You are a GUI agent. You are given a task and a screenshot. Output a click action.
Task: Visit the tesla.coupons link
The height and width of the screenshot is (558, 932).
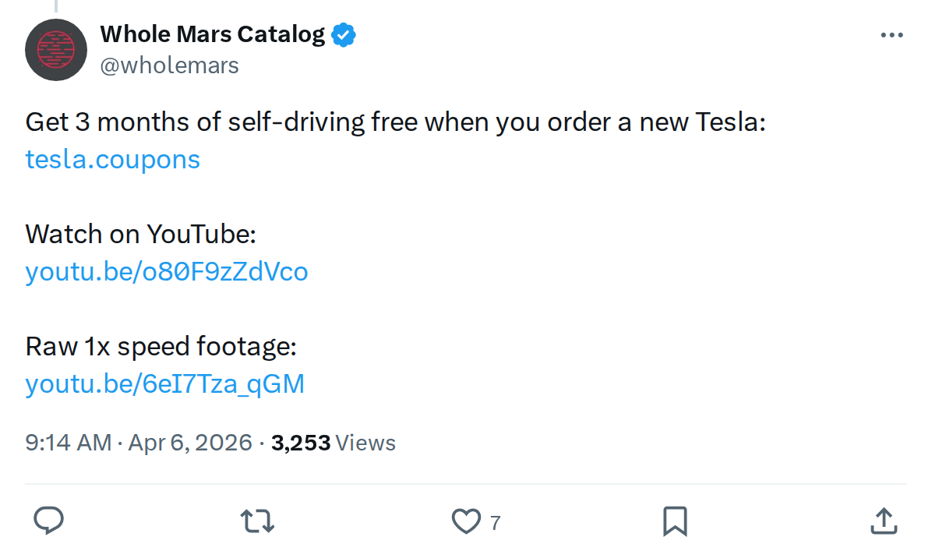[x=112, y=159]
